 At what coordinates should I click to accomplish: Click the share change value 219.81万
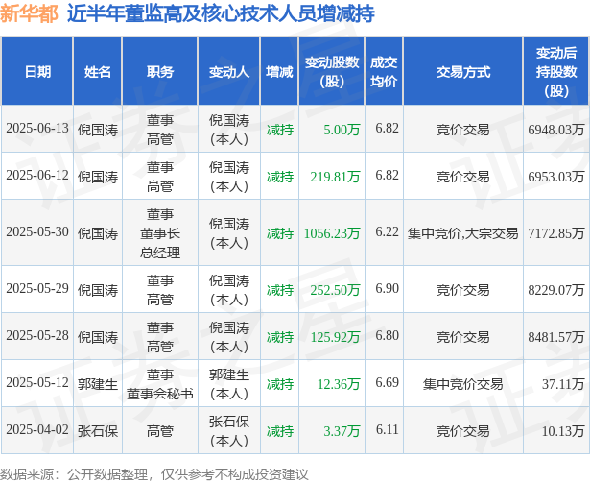pos(335,177)
